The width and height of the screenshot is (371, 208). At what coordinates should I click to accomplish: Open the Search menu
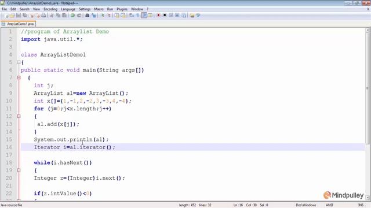(24, 9)
